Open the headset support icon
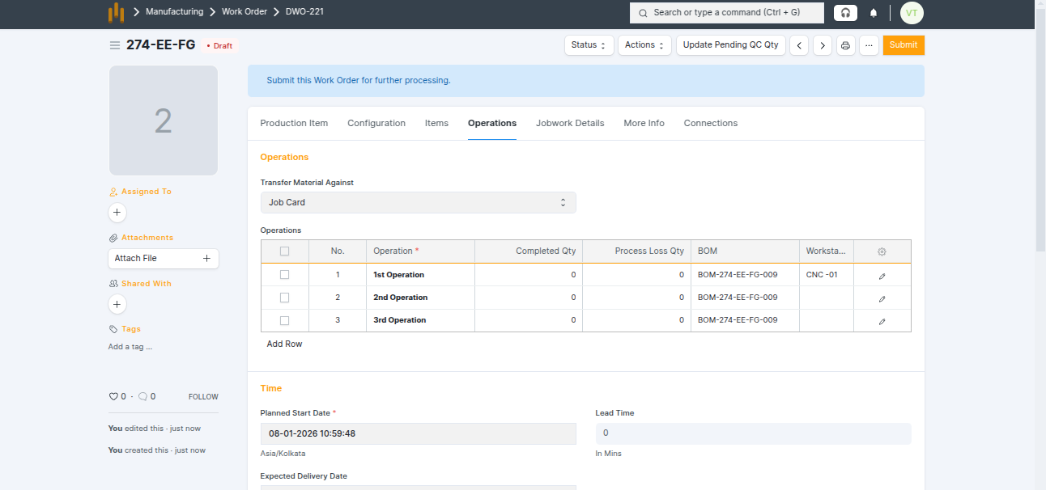This screenshot has height=490, width=1046. tap(845, 13)
